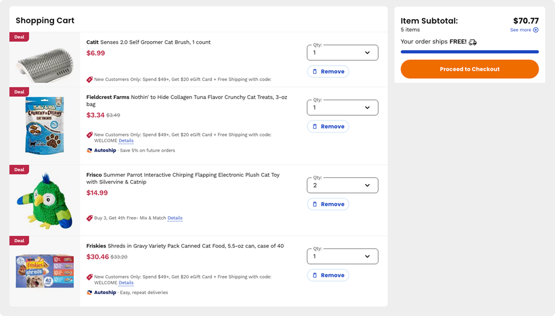This screenshot has height=316, width=555.
Task: Open the Qty dropdown for Fieldcrest Farms treats
Action: (x=342, y=108)
